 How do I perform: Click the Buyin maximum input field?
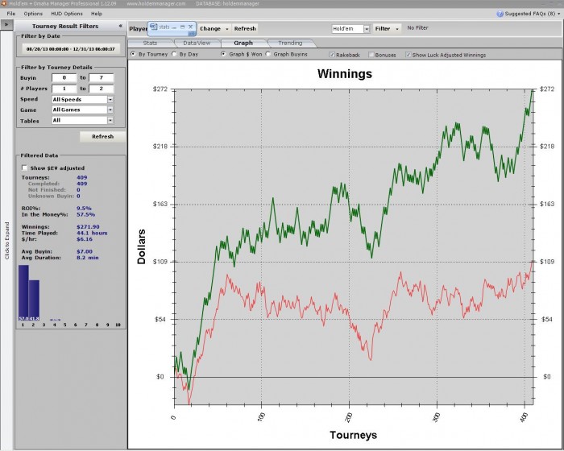point(101,77)
